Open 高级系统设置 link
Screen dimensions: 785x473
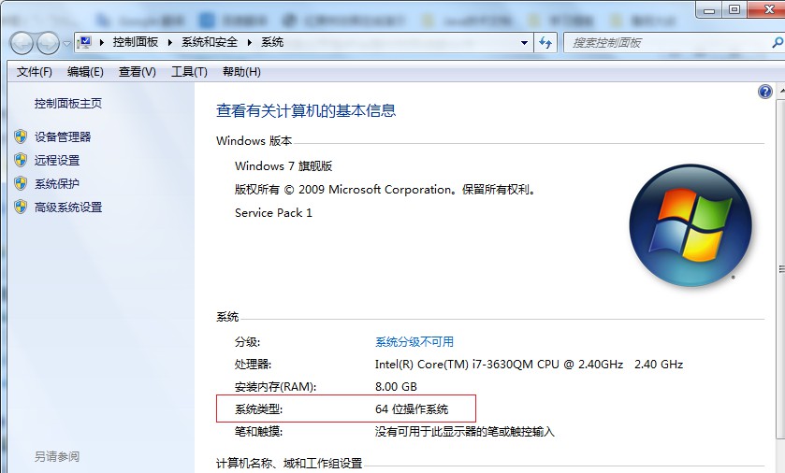[68, 208]
